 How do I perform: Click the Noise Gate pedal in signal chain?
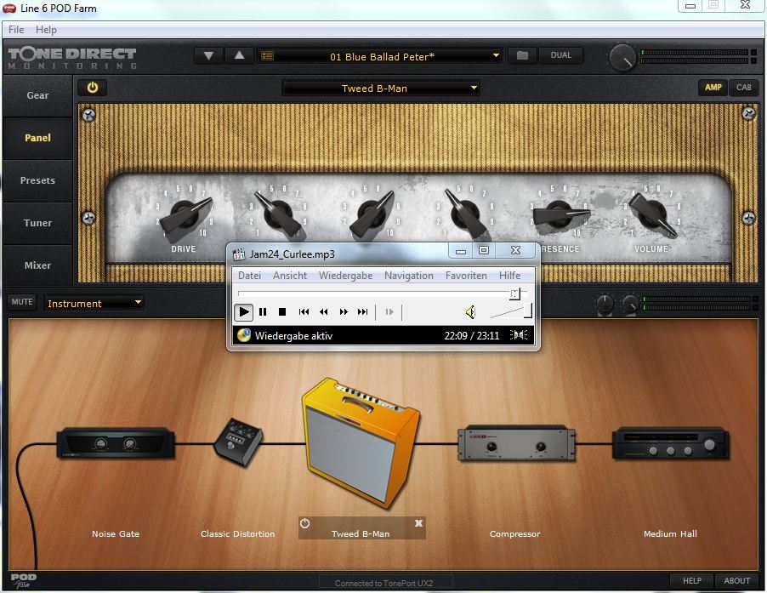coord(116,443)
